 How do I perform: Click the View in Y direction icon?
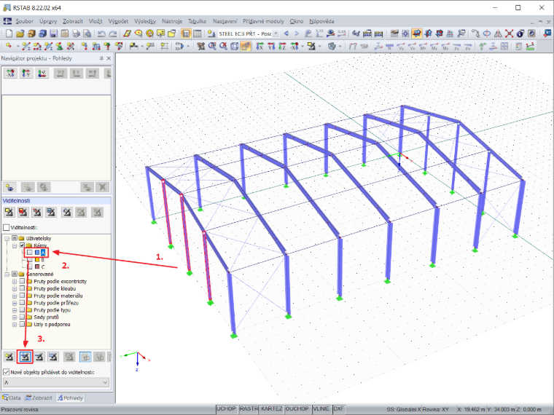271,46
